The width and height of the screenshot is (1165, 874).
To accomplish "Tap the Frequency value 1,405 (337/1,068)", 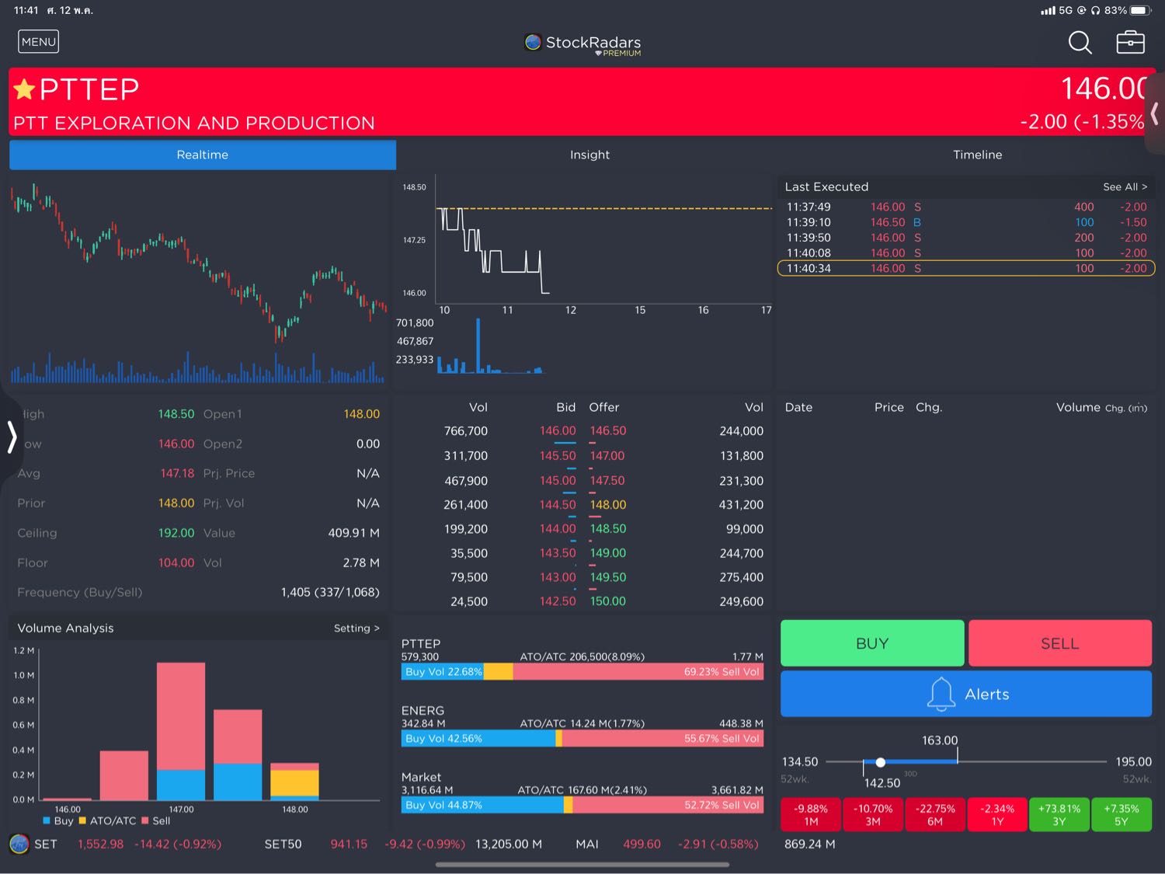I will coord(330,592).
